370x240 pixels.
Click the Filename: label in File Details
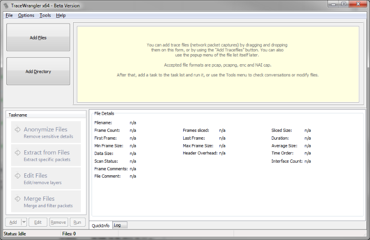click(x=103, y=123)
